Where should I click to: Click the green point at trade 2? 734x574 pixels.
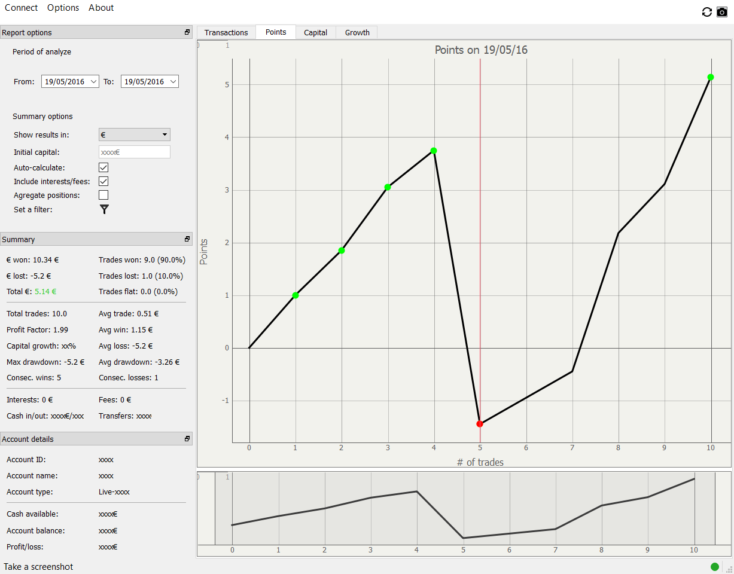[x=342, y=251]
